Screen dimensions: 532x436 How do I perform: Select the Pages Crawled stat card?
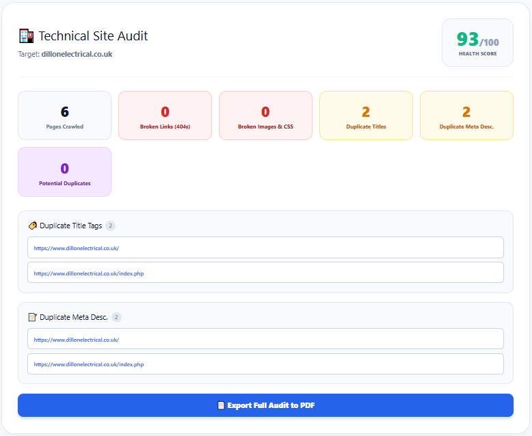[64, 115]
